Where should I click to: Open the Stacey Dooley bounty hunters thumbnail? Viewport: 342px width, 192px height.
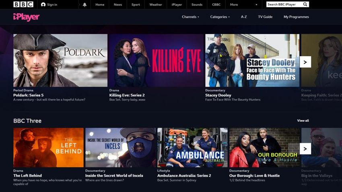tap(252, 60)
